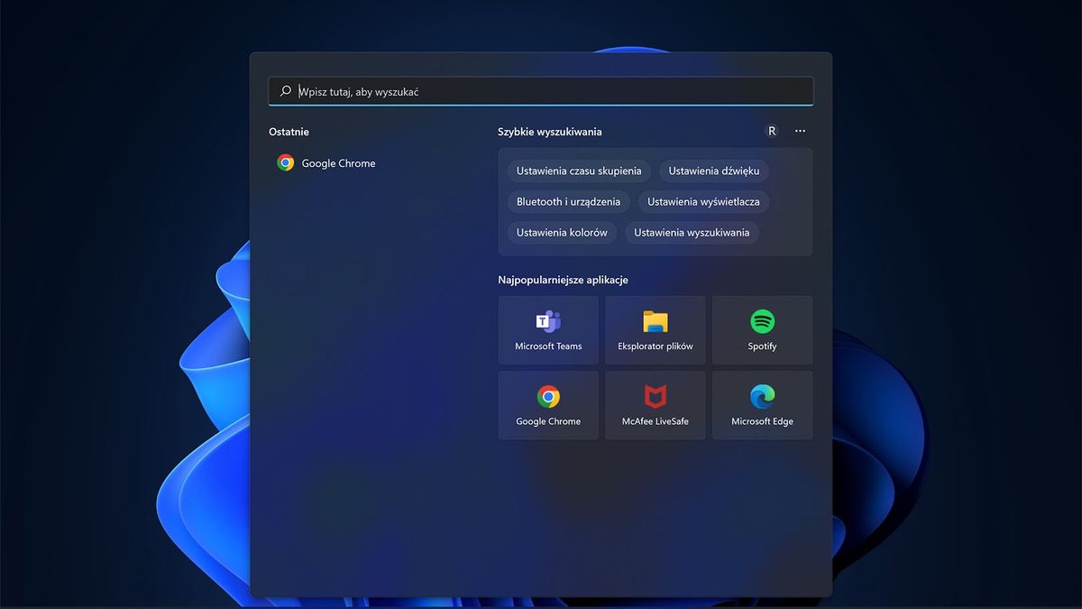Open the R user account avatar
This screenshot has width=1082, height=609.
(x=771, y=131)
